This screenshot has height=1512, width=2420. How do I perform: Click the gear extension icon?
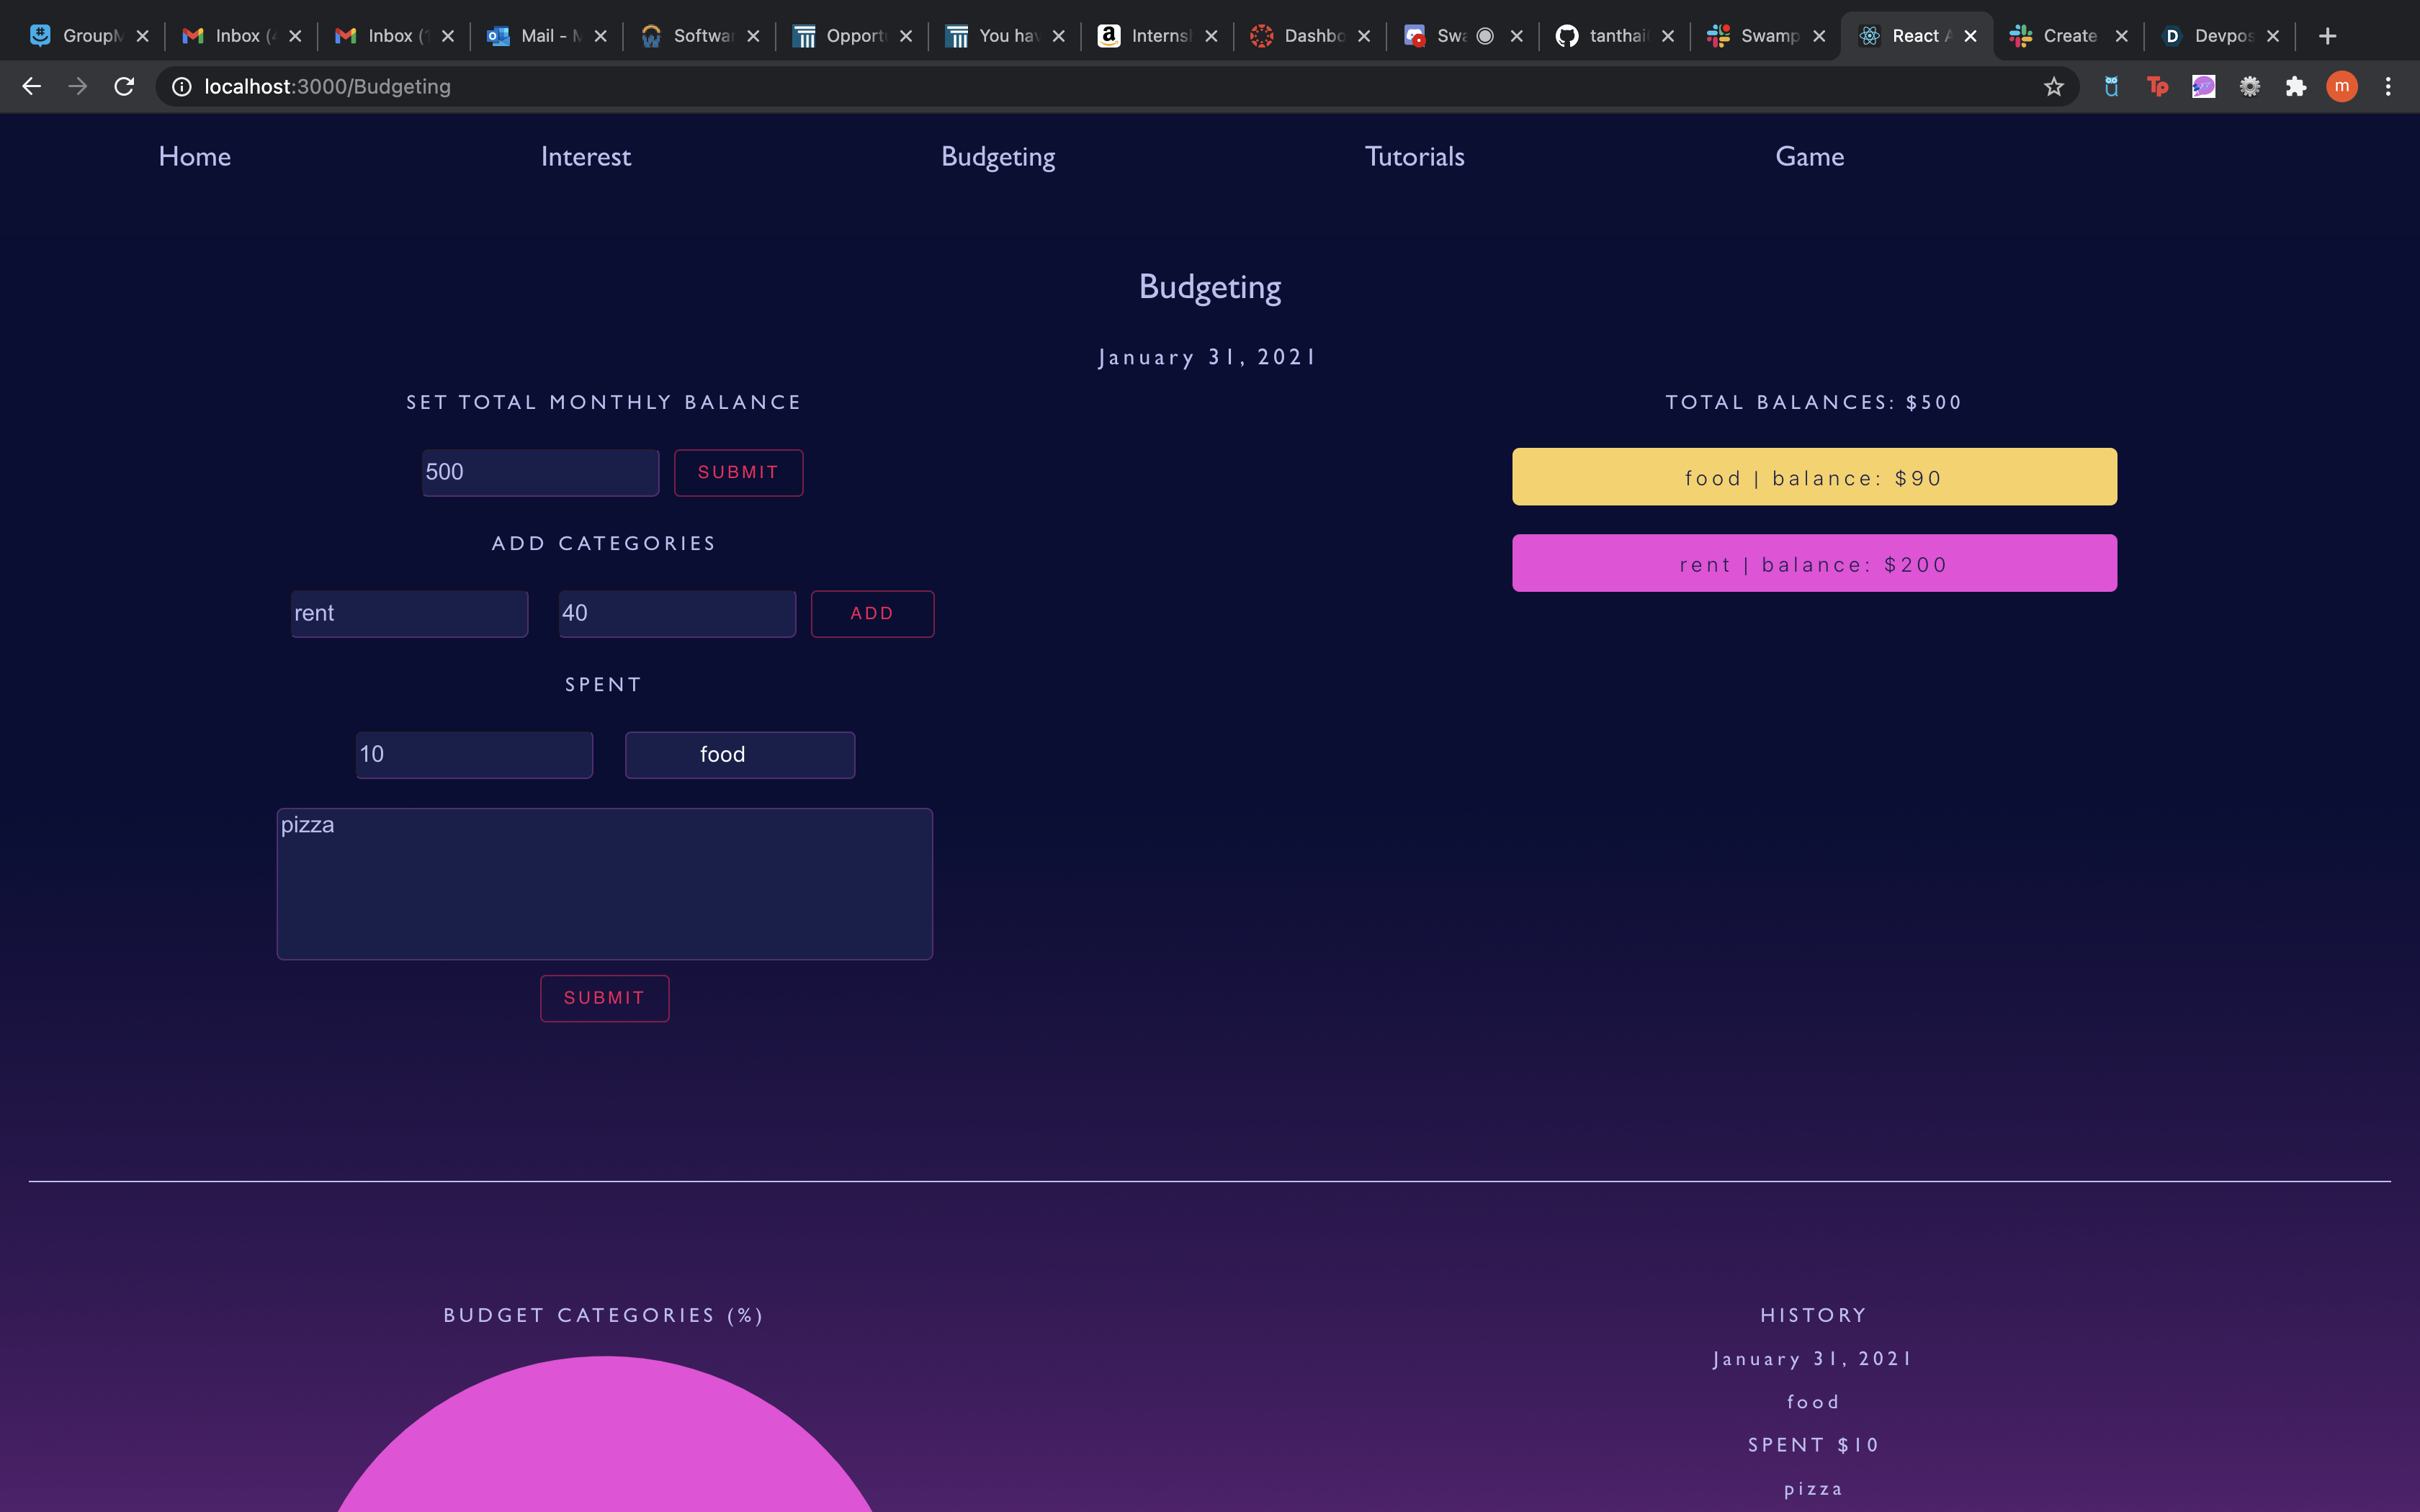pos(2249,87)
